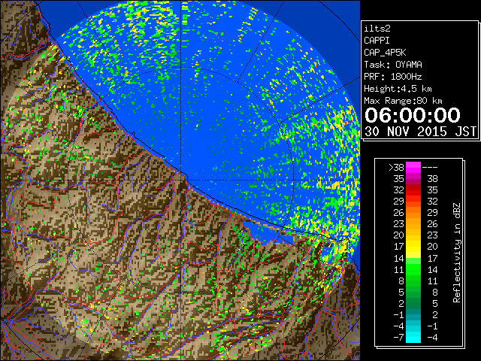Screen dimensions: 481x361
Task: Pick the magenta >38 dBZ legend swatch
Action: pyautogui.click(x=413, y=168)
